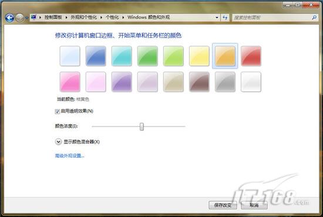Expand 显示颜色混合器(X) chevron
The image size is (323, 217).
tap(58, 142)
